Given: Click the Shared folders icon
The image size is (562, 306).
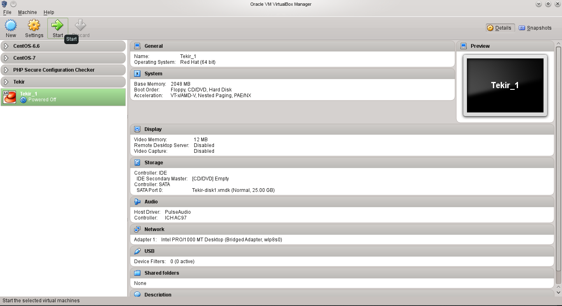Looking at the screenshot, I should click(x=137, y=273).
